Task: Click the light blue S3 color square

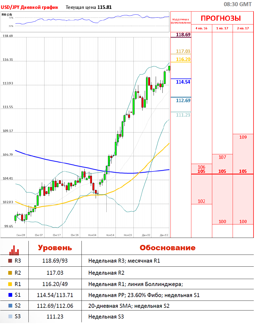Action: click(x=10, y=316)
